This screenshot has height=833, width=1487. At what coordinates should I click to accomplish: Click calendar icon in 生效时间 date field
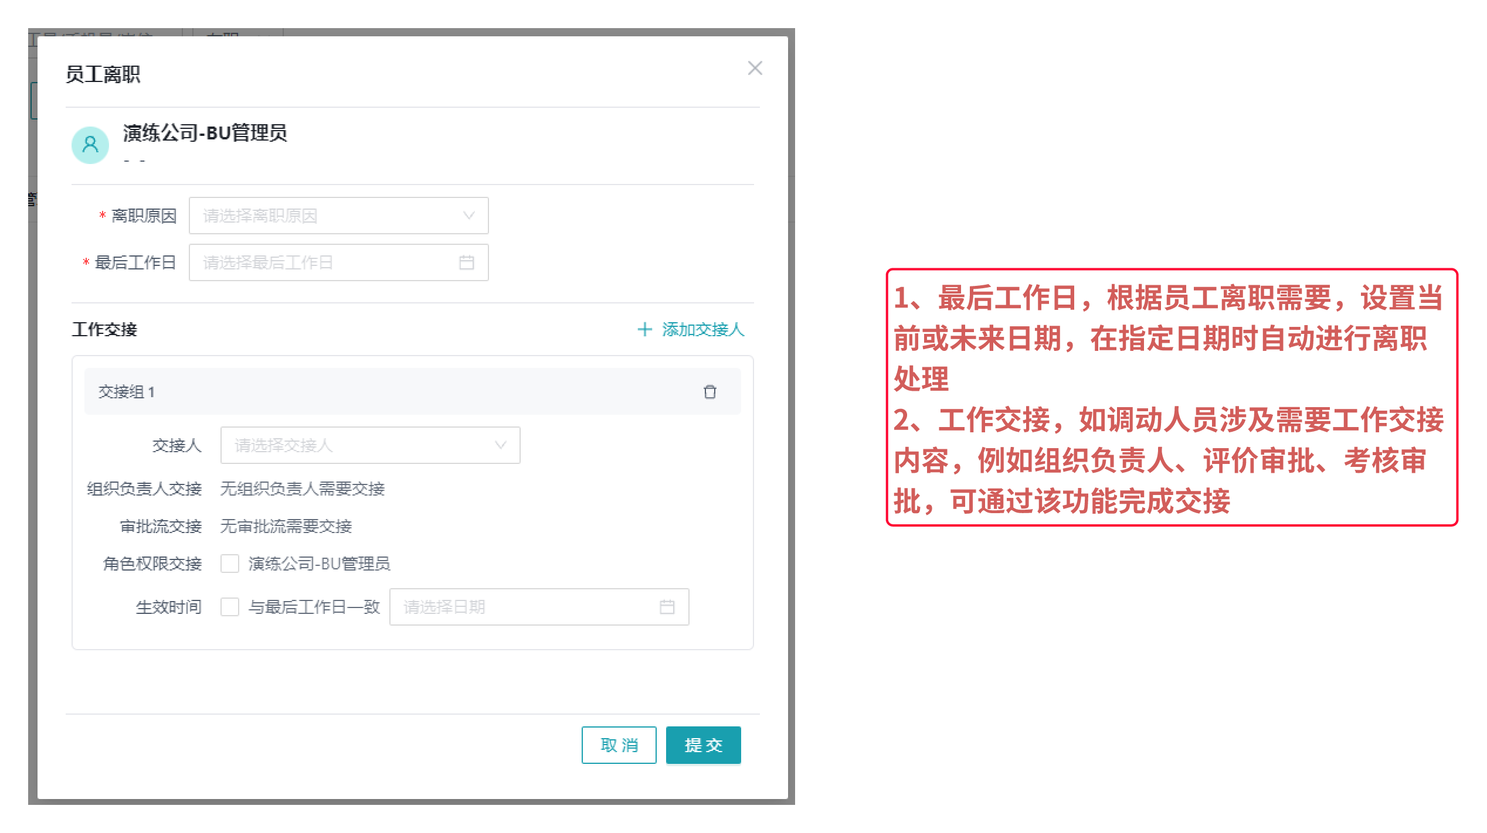(x=667, y=607)
